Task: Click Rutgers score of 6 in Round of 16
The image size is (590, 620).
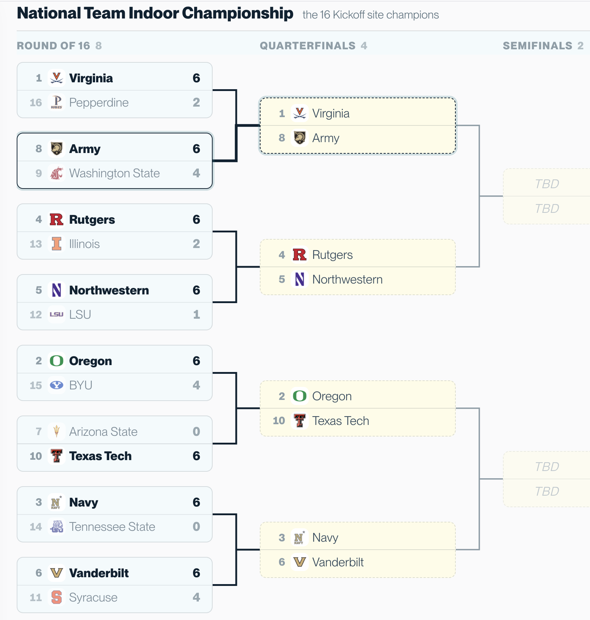Action: click(x=196, y=219)
